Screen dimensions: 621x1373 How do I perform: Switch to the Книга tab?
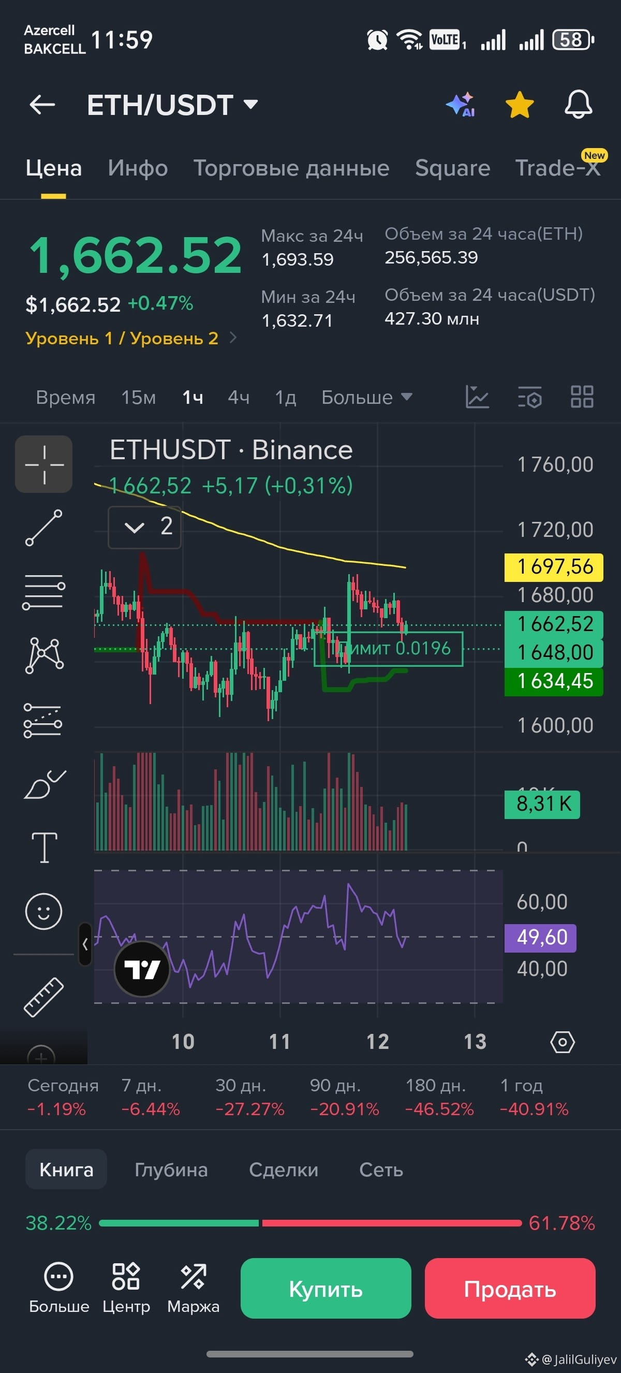tap(66, 1170)
